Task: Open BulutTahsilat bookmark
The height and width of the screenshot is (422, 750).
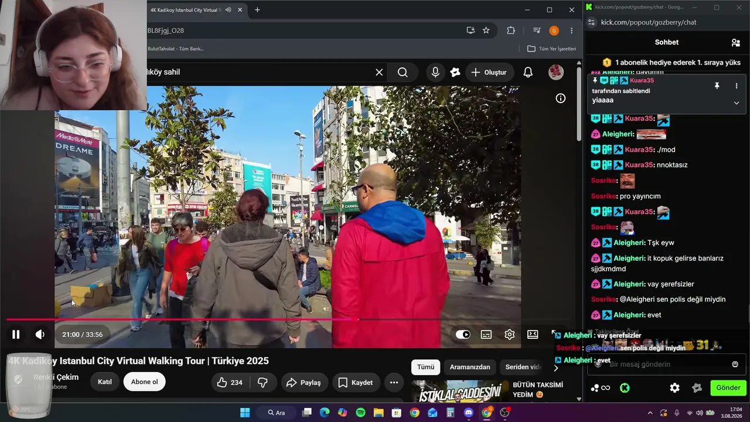Action: [176, 49]
